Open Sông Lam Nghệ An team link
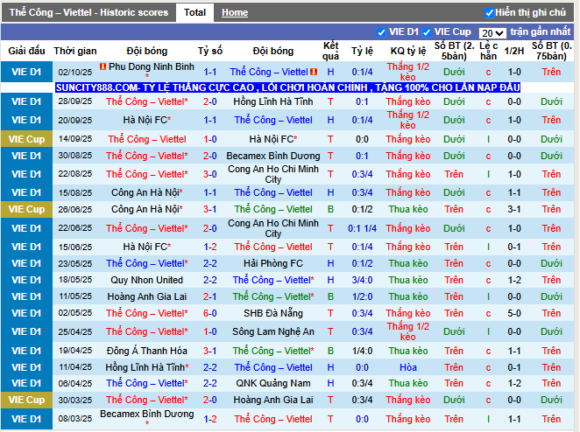The width and height of the screenshot is (580, 432). coord(273,331)
